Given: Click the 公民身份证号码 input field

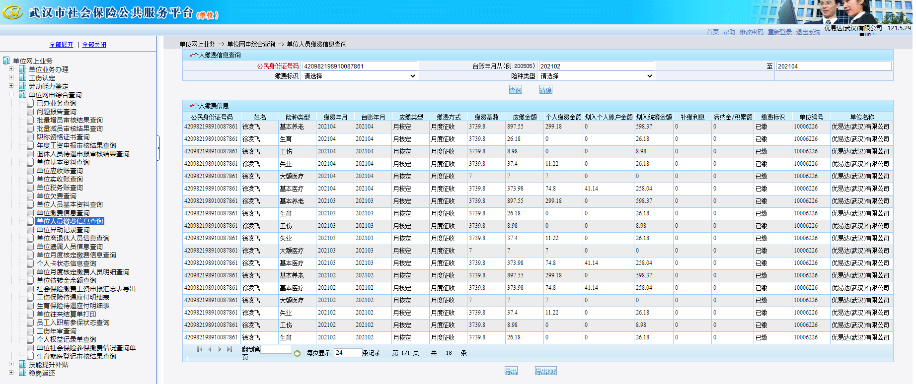Looking at the screenshot, I should coord(360,66).
